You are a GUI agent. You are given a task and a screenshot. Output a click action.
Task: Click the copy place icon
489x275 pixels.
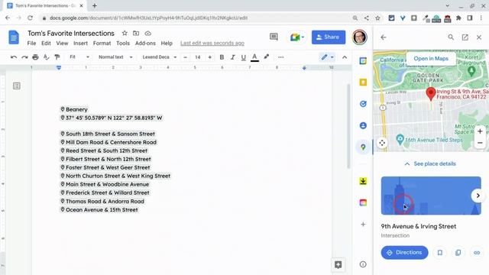point(458,253)
